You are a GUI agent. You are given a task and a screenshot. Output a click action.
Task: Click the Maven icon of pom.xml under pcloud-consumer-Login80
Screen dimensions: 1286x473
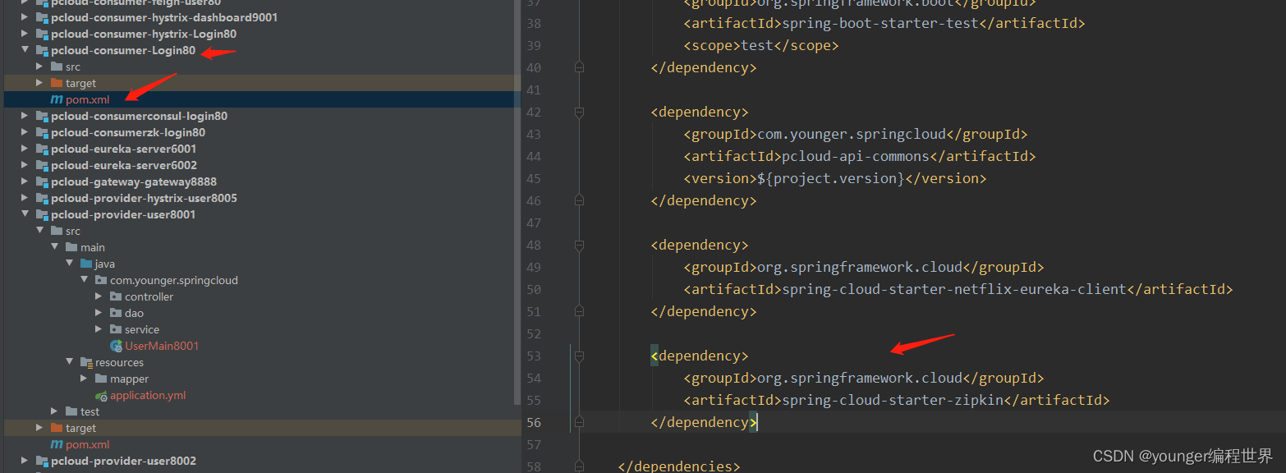click(x=57, y=99)
